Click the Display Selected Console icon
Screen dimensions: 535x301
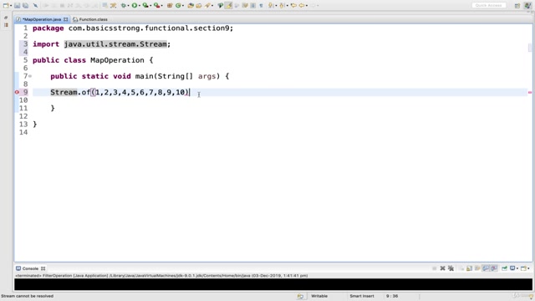512,268
